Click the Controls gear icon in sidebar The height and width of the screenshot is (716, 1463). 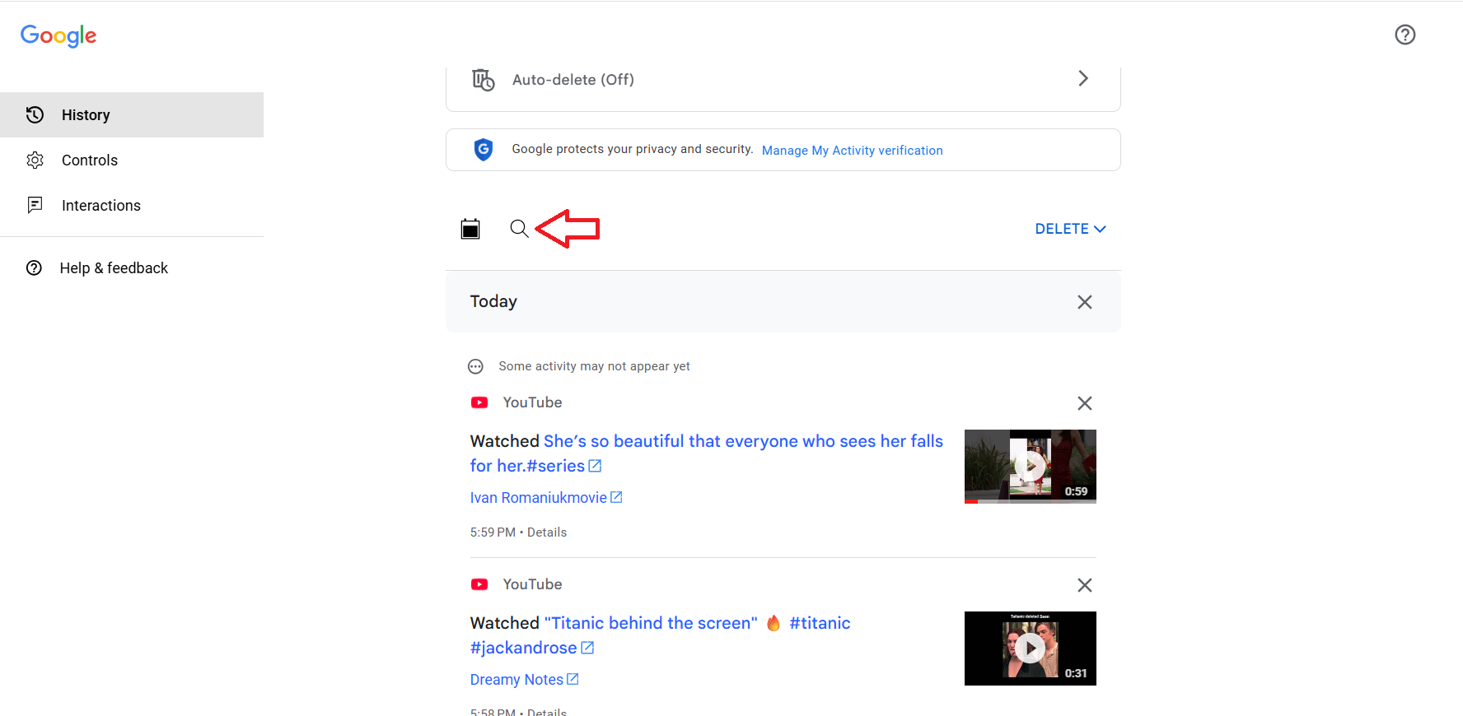tap(35, 160)
